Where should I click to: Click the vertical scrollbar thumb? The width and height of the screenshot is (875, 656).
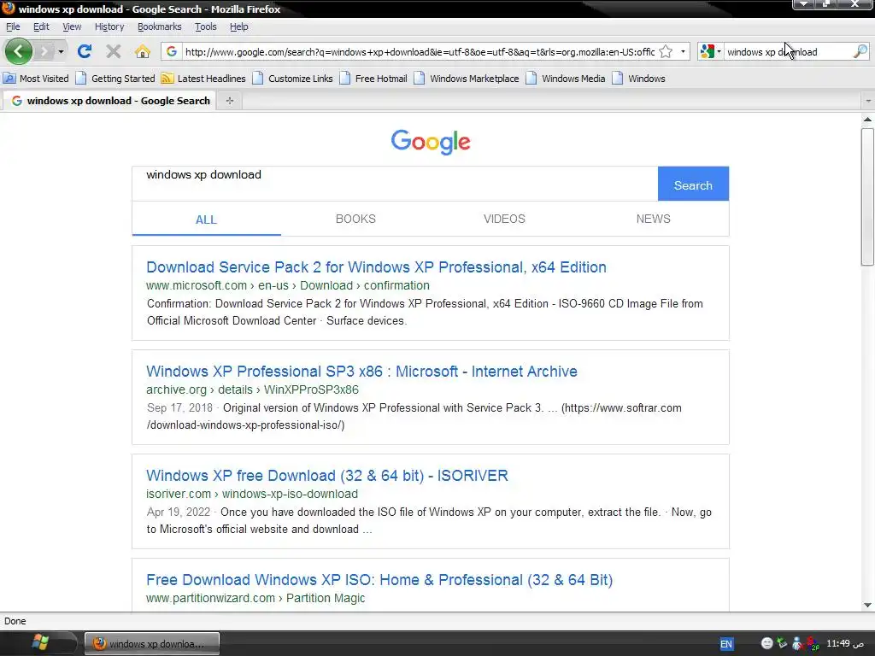(867, 196)
